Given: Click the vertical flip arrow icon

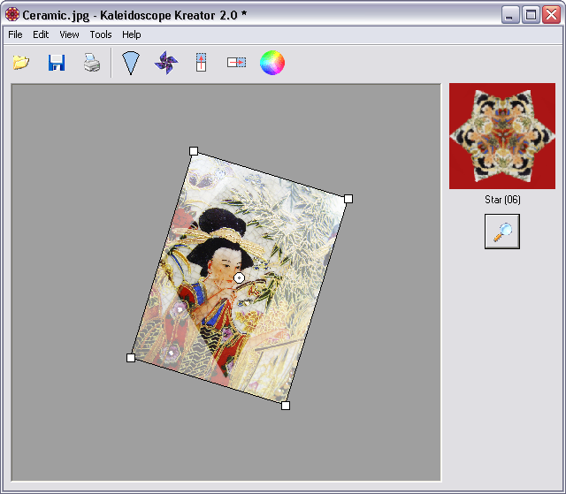Looking at the screenshot, I should click(201, 63).
